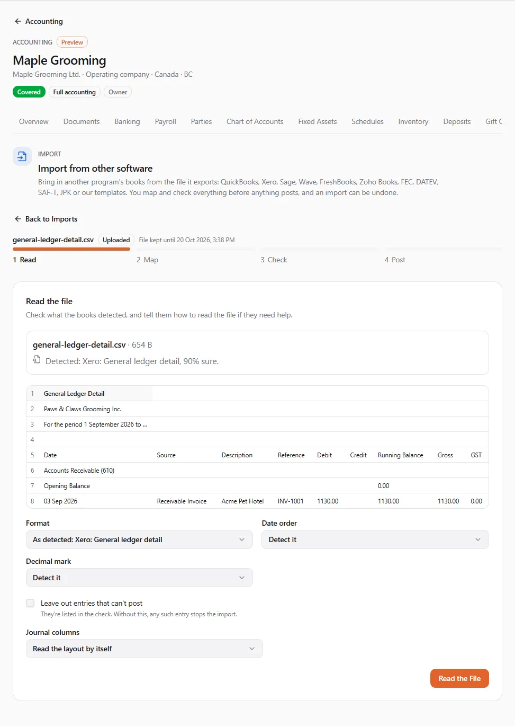Click the Accounting back link
The height and width of the screenshot is (726, 515).
point(39,21)
